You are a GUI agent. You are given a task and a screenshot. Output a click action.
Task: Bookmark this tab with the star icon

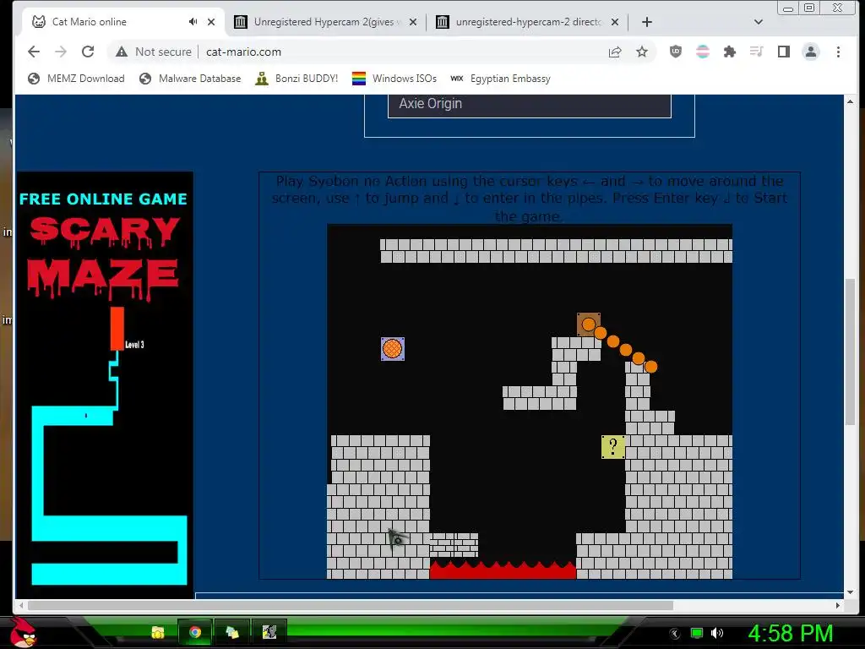(x=642, y=52)
